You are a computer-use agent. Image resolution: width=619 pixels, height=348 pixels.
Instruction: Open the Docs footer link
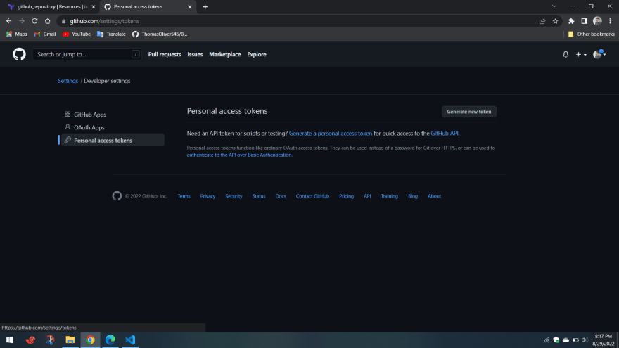281,196
